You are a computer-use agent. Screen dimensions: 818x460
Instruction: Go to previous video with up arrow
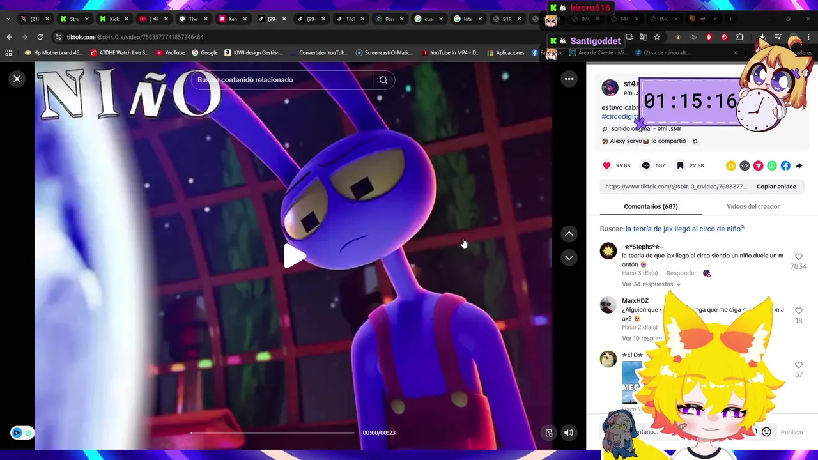(569, 234)
